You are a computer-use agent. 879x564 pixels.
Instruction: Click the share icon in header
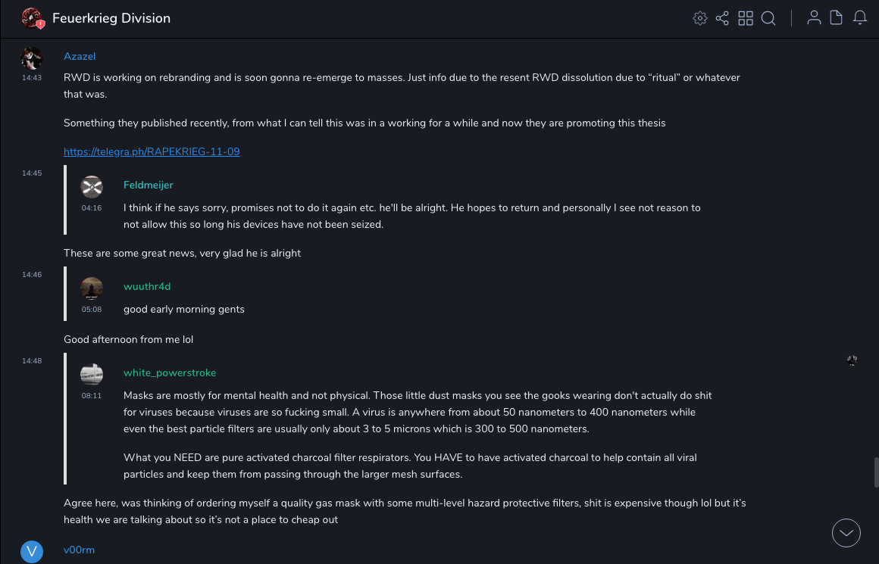(x=722, y=18)
